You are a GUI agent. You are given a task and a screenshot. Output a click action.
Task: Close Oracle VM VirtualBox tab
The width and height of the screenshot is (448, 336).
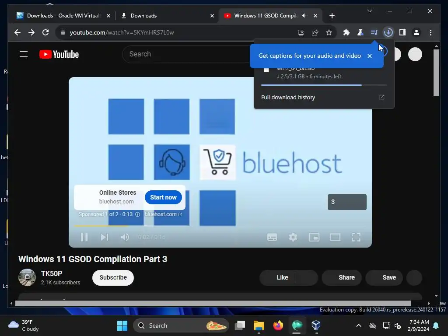click(x=108, y=16)
